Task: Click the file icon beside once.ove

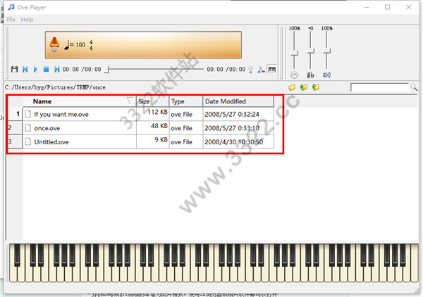Action: (x=27, y=127)
